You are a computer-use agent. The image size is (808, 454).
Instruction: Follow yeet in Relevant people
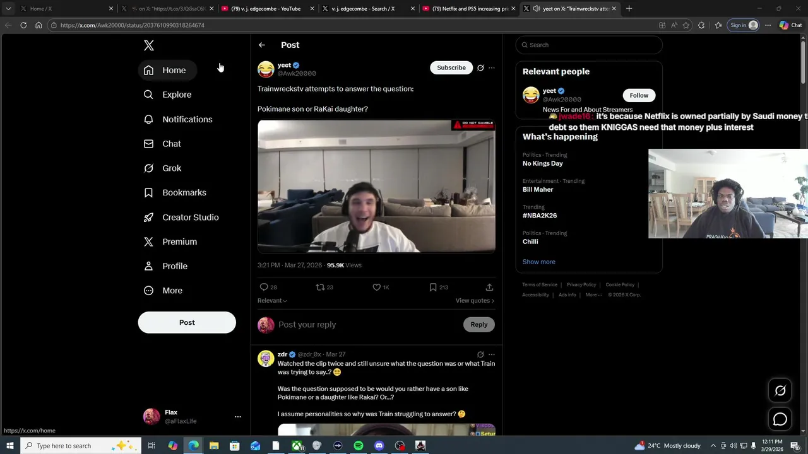639,95
